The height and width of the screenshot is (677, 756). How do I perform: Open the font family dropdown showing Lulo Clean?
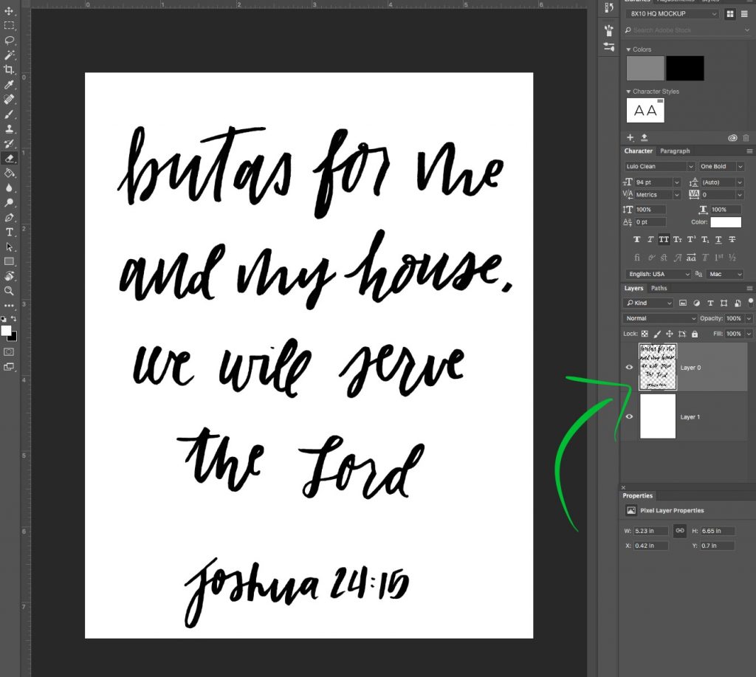pos(691,167)
